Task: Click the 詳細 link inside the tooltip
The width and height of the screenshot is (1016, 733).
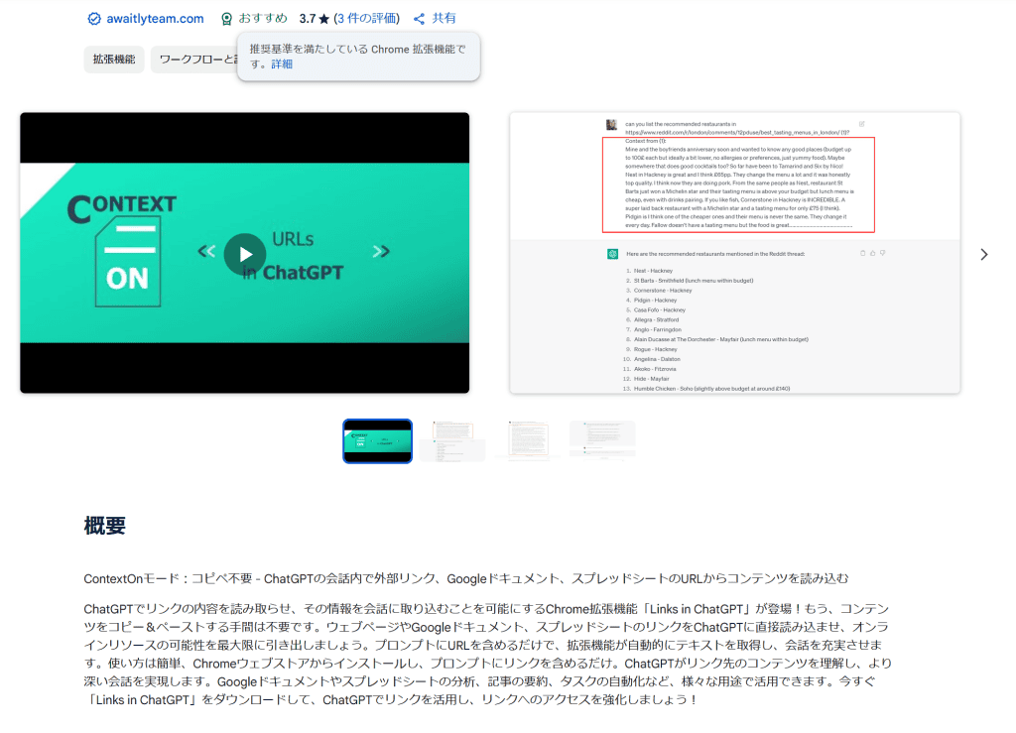Action: coord(282,63)
